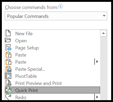The image size is (113, 102).
Task: Click the info icon beside Choose commands from
Action: [61, 6]
